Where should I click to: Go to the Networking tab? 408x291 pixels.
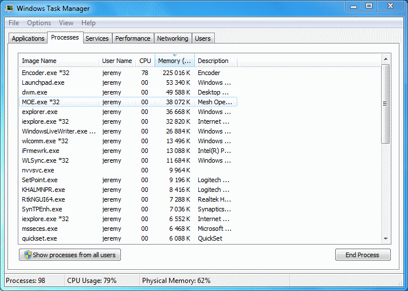(x=172, y=38)
